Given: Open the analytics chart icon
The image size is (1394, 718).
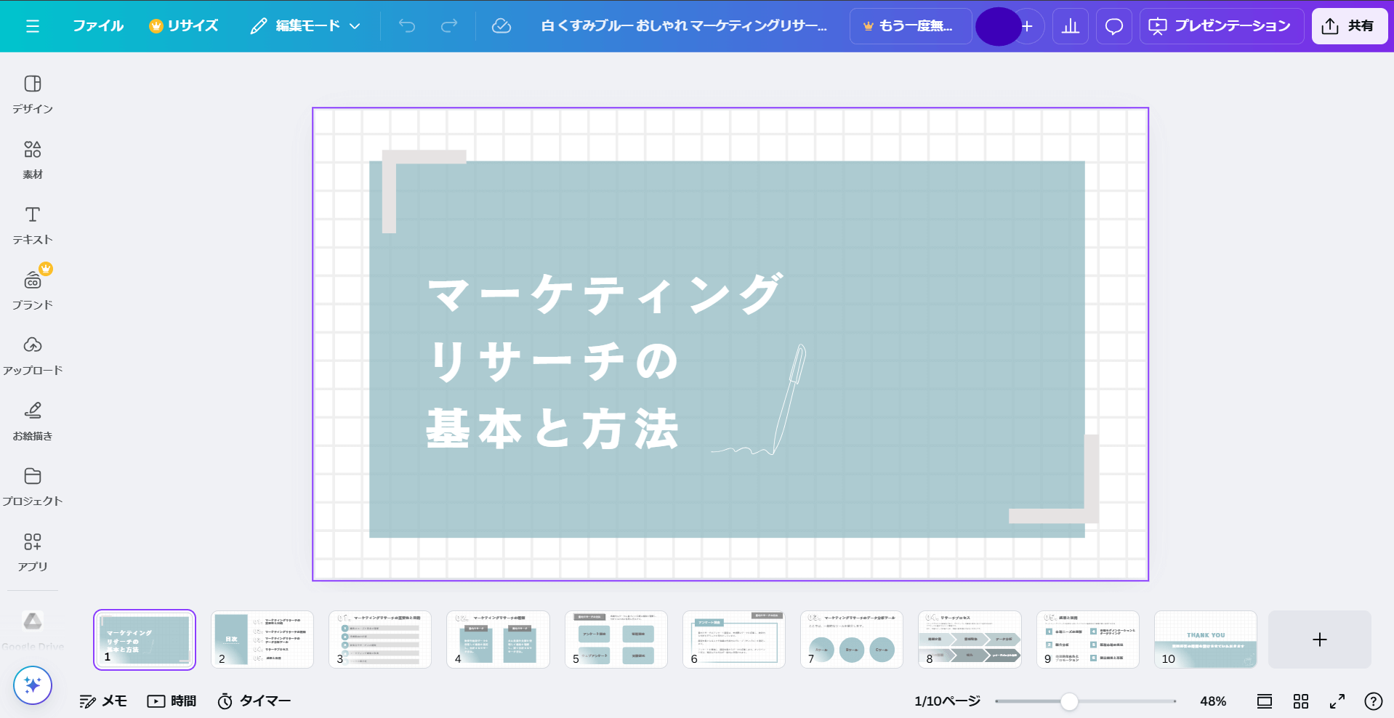Looking at the screenshot, I should coord(1071,26).
